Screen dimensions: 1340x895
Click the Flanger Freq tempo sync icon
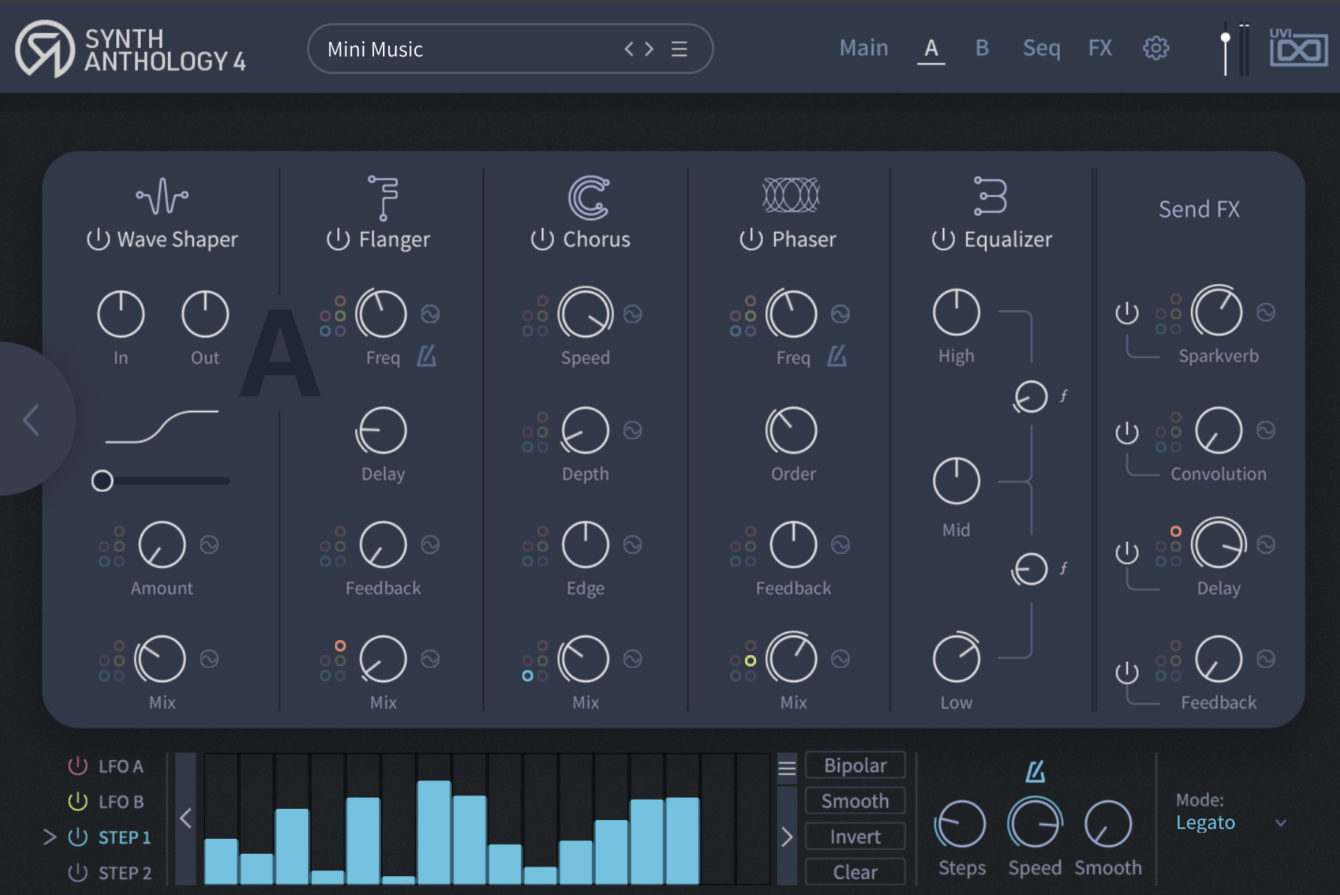coord(426,356)
